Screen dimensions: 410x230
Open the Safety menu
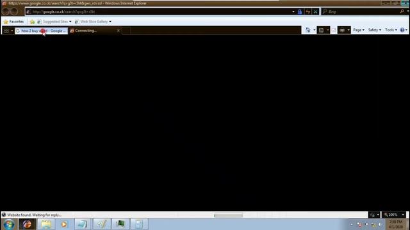374,30
